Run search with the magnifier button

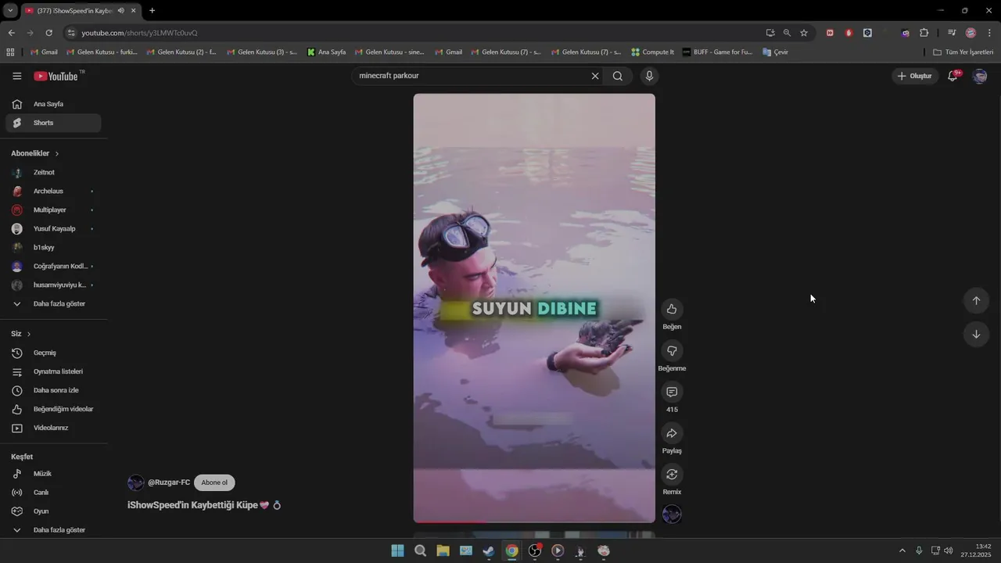click(x=618, y=76)
